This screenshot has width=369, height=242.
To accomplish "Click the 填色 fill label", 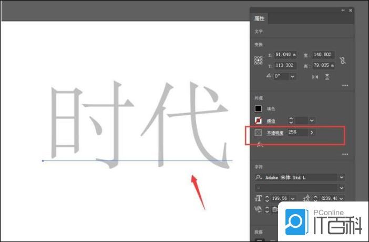I will click(271, 109).
